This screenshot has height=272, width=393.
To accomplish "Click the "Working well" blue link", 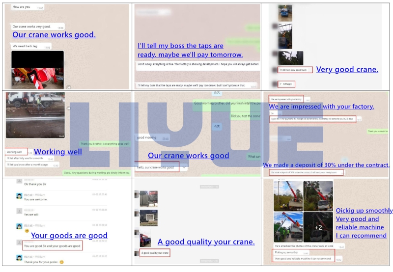I will tap(58, 152).
